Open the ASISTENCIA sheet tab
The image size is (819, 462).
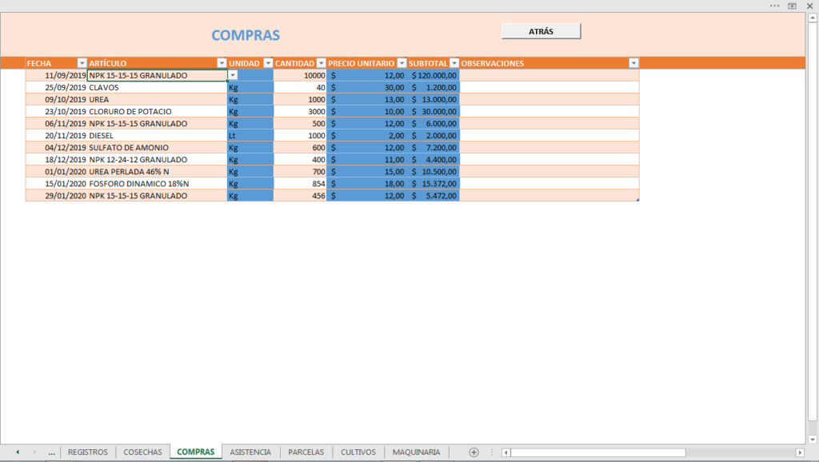[x=250, y=452]
